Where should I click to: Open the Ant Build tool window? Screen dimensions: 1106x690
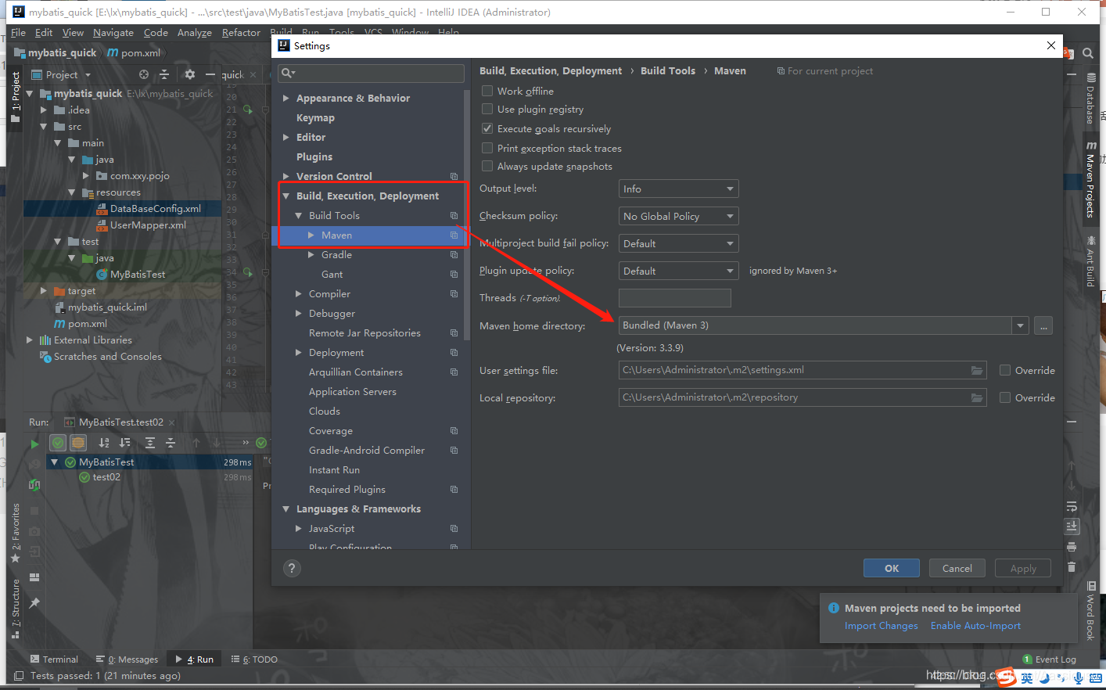1090,261
